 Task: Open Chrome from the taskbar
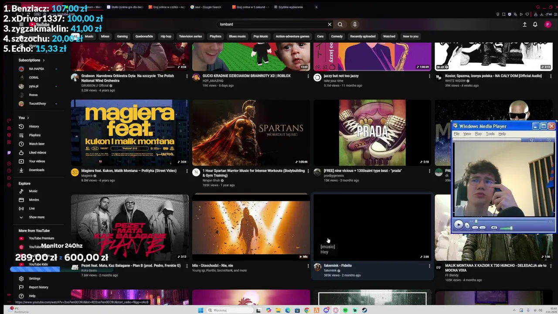point(307,310)
